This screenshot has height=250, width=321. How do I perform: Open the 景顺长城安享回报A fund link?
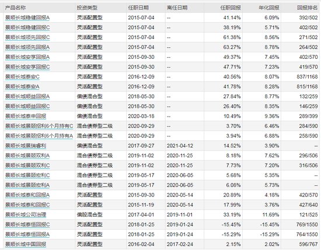pos(27,57)
